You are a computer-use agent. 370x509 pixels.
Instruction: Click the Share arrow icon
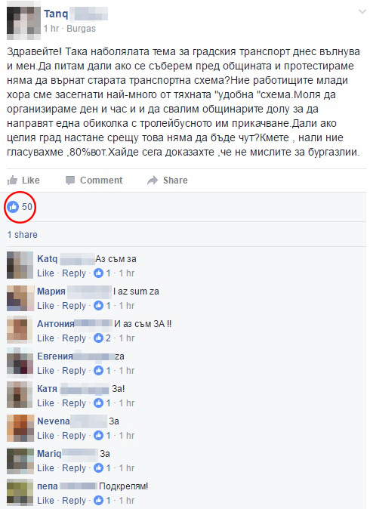(x=153, y=180)
